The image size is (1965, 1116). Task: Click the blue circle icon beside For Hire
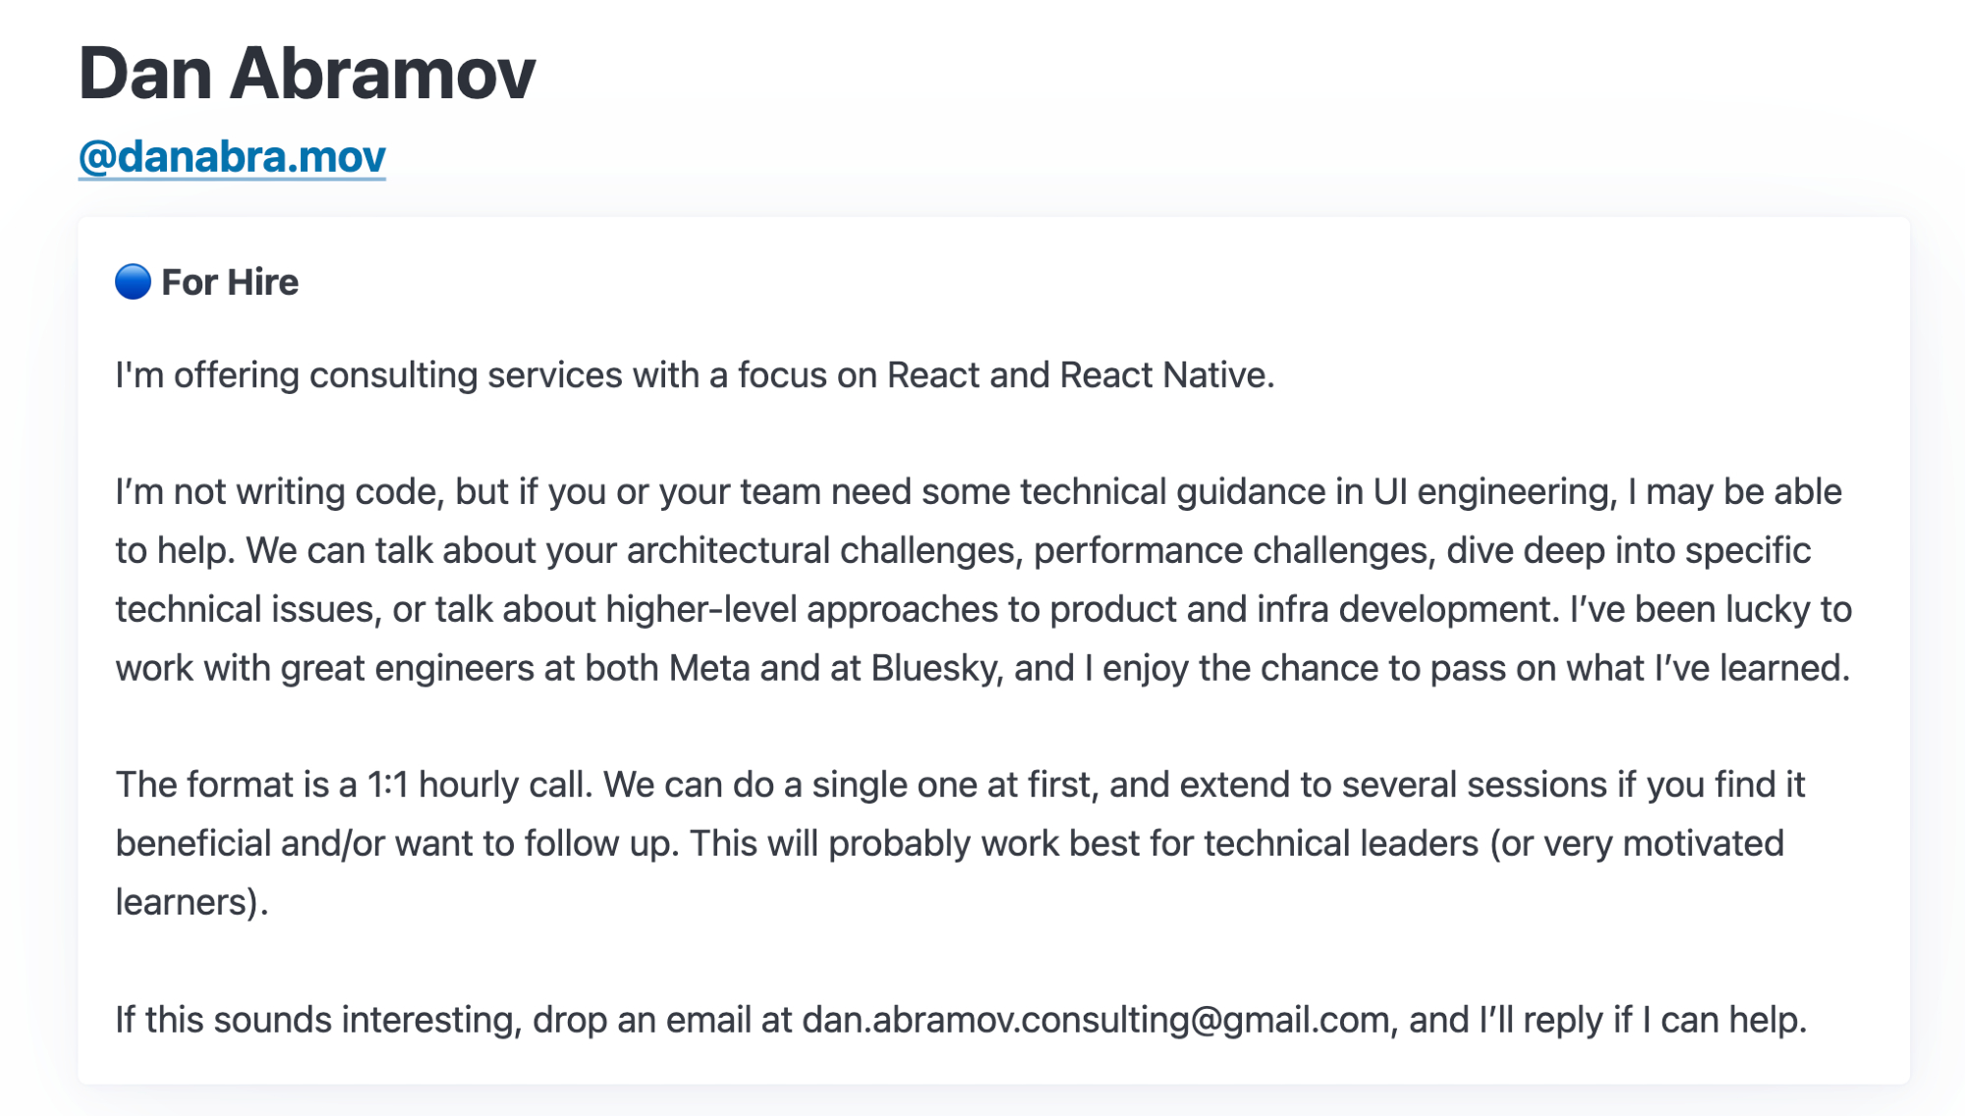[x=133, y=282]
